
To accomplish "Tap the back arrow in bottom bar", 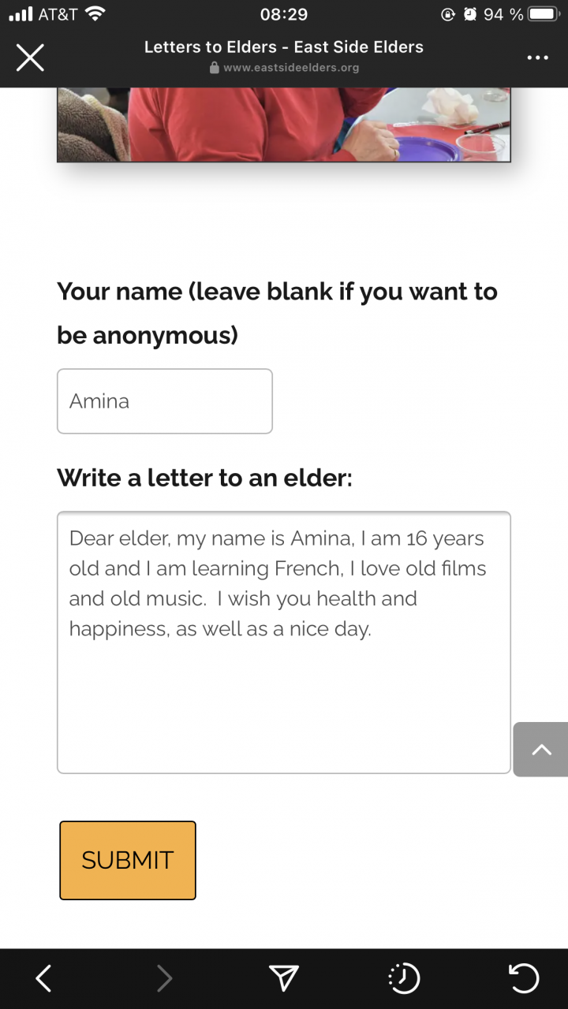I will pyautogui.click(x=43, y=978).
